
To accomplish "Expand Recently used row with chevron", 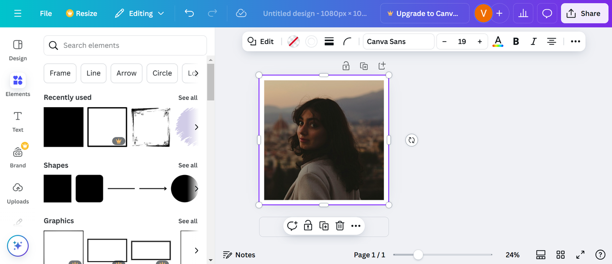I will point(196,127).
